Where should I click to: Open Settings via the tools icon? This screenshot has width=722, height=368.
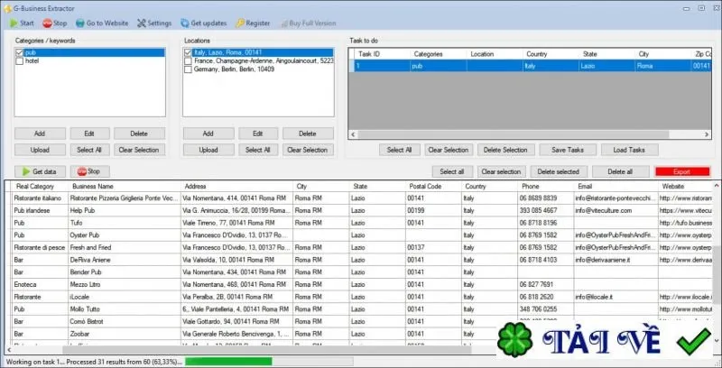[x=142, y=23]
